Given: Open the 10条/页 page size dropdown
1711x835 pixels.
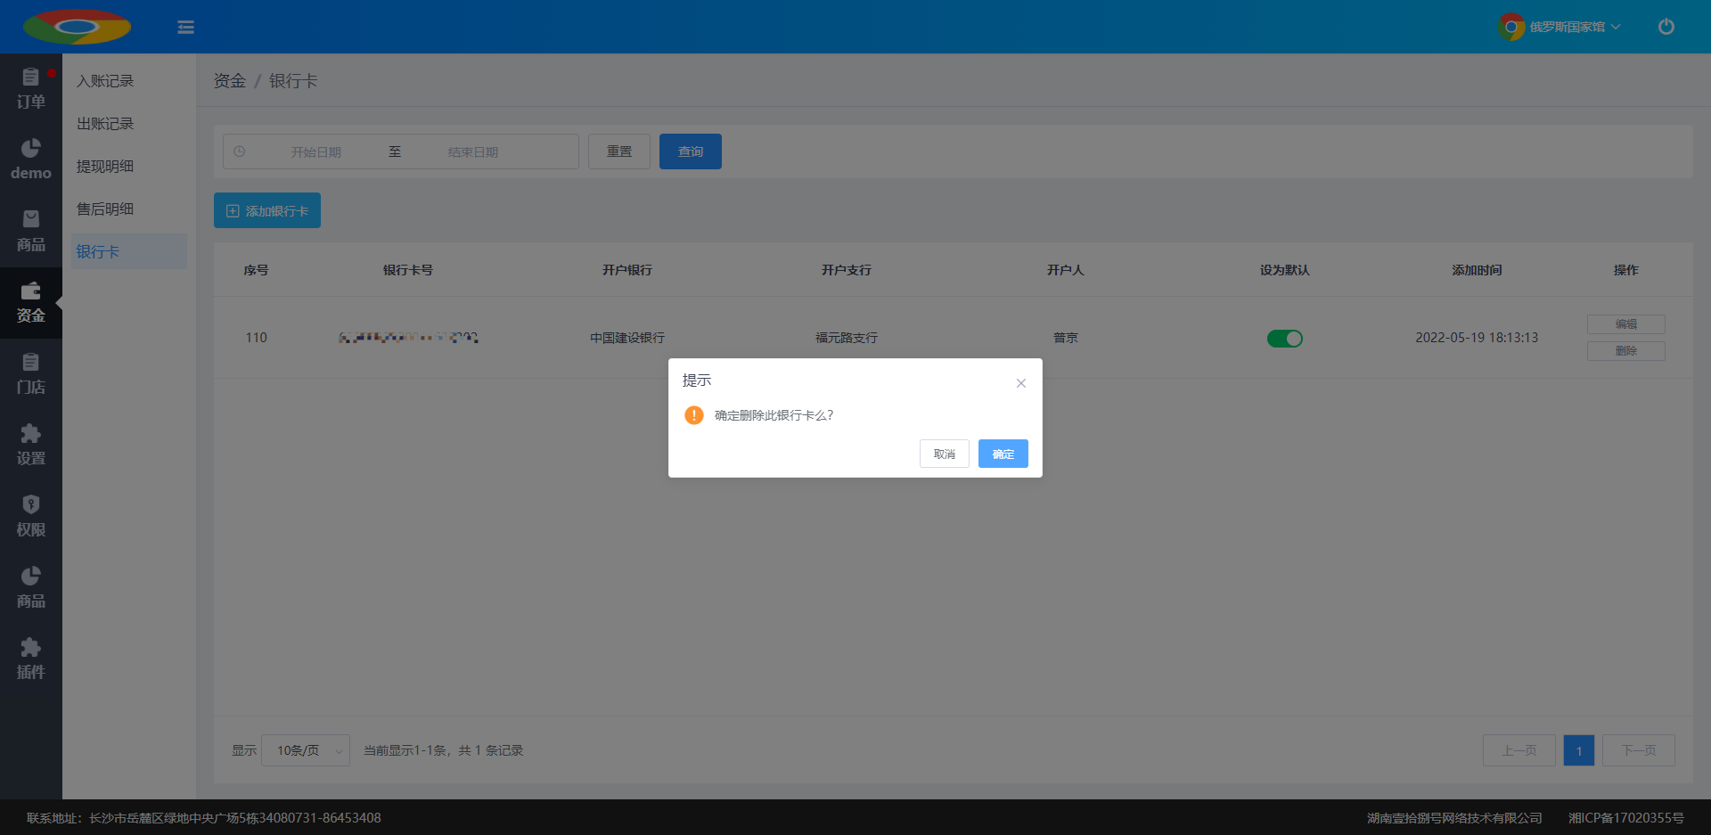Looking at the screenshot, I should 306,750.
